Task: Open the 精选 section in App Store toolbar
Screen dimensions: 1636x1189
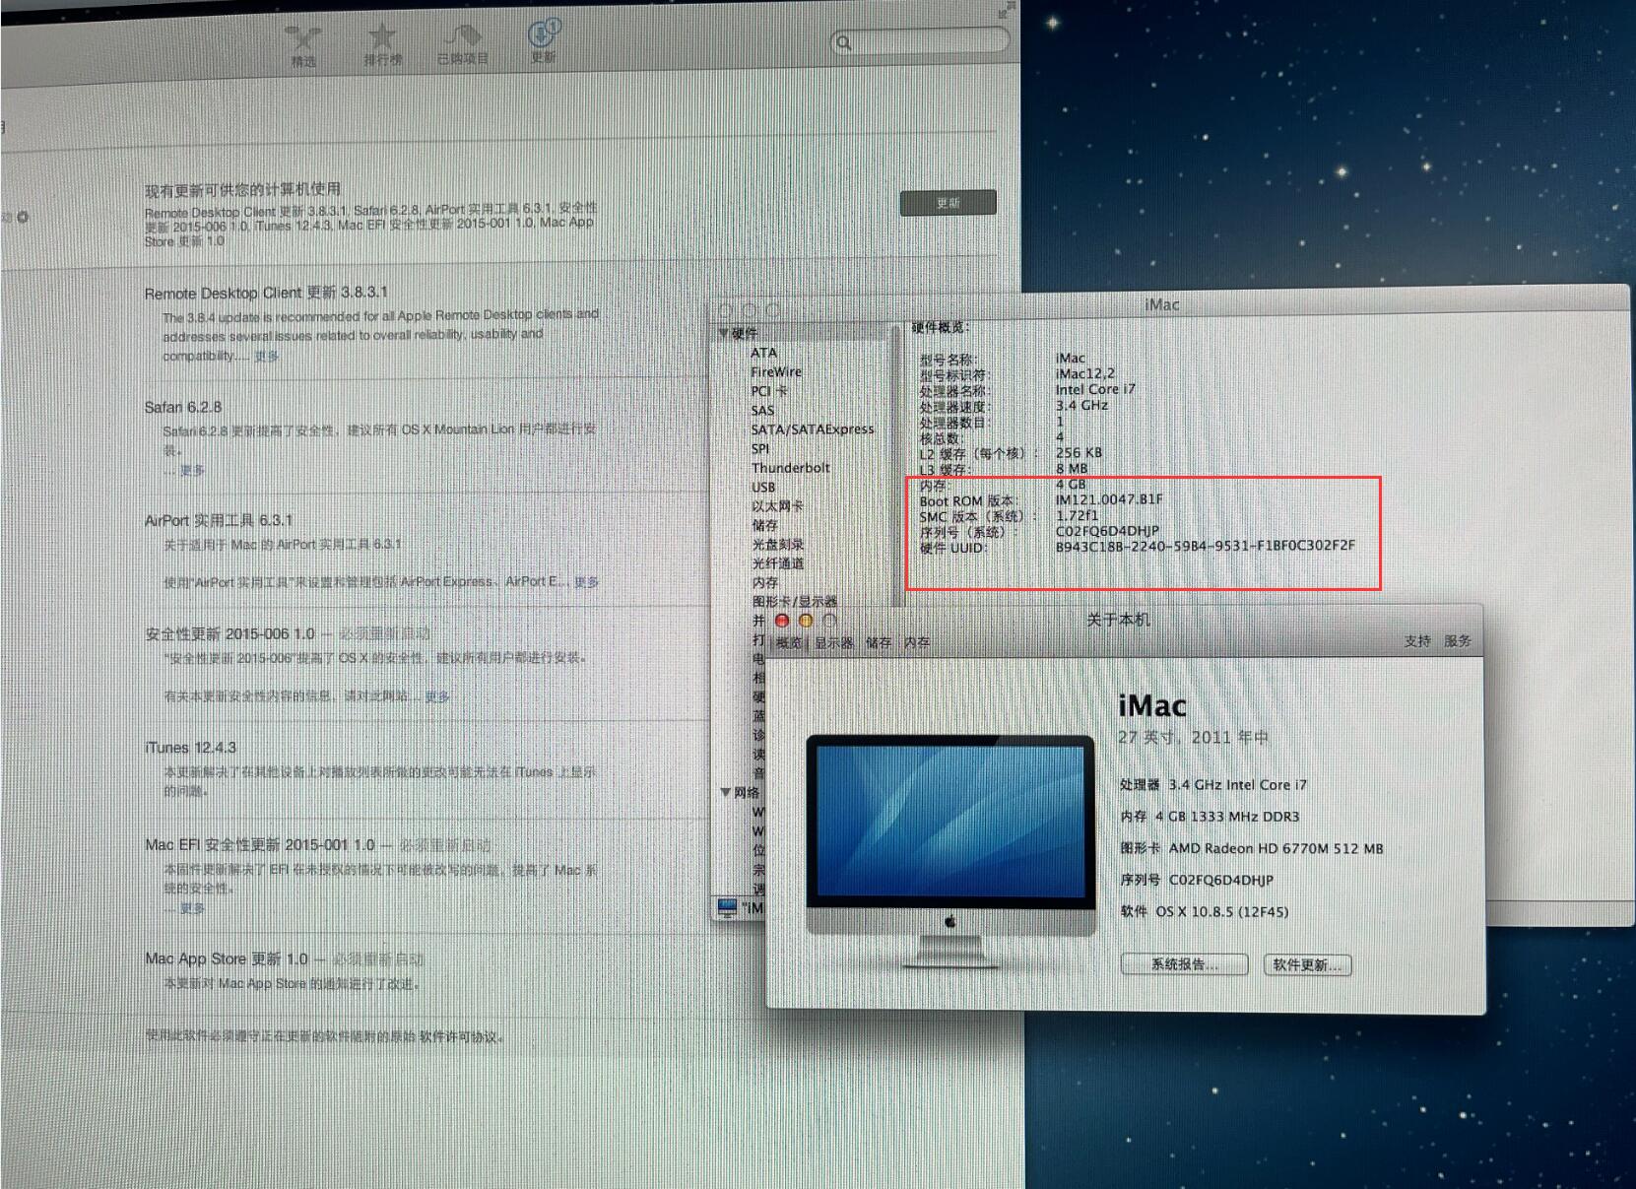Action: [x=302, y=45]
